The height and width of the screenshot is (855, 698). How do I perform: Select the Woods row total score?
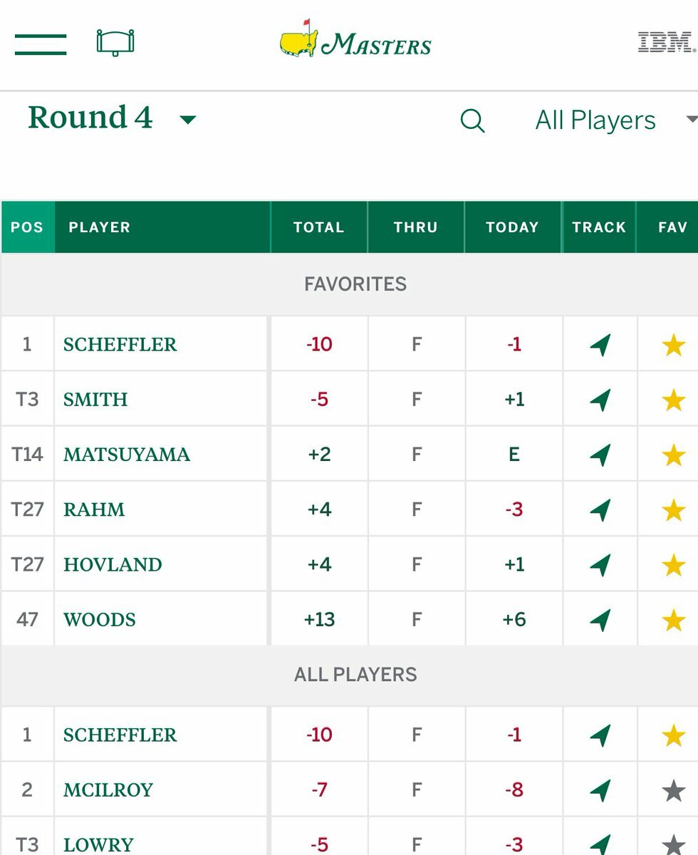coord(319,620)
